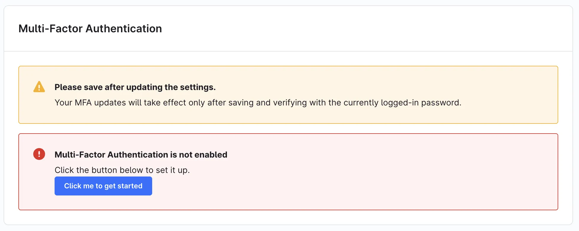This screenshot has width=579, height=231.
Task: Click "Multi-Factor Authentication is not enabled" title
Action: [141, 155]
